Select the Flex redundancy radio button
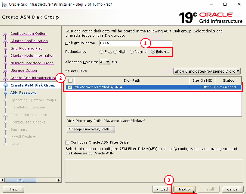The width and height of the screenshot is (246, 194). pos(101,52)
